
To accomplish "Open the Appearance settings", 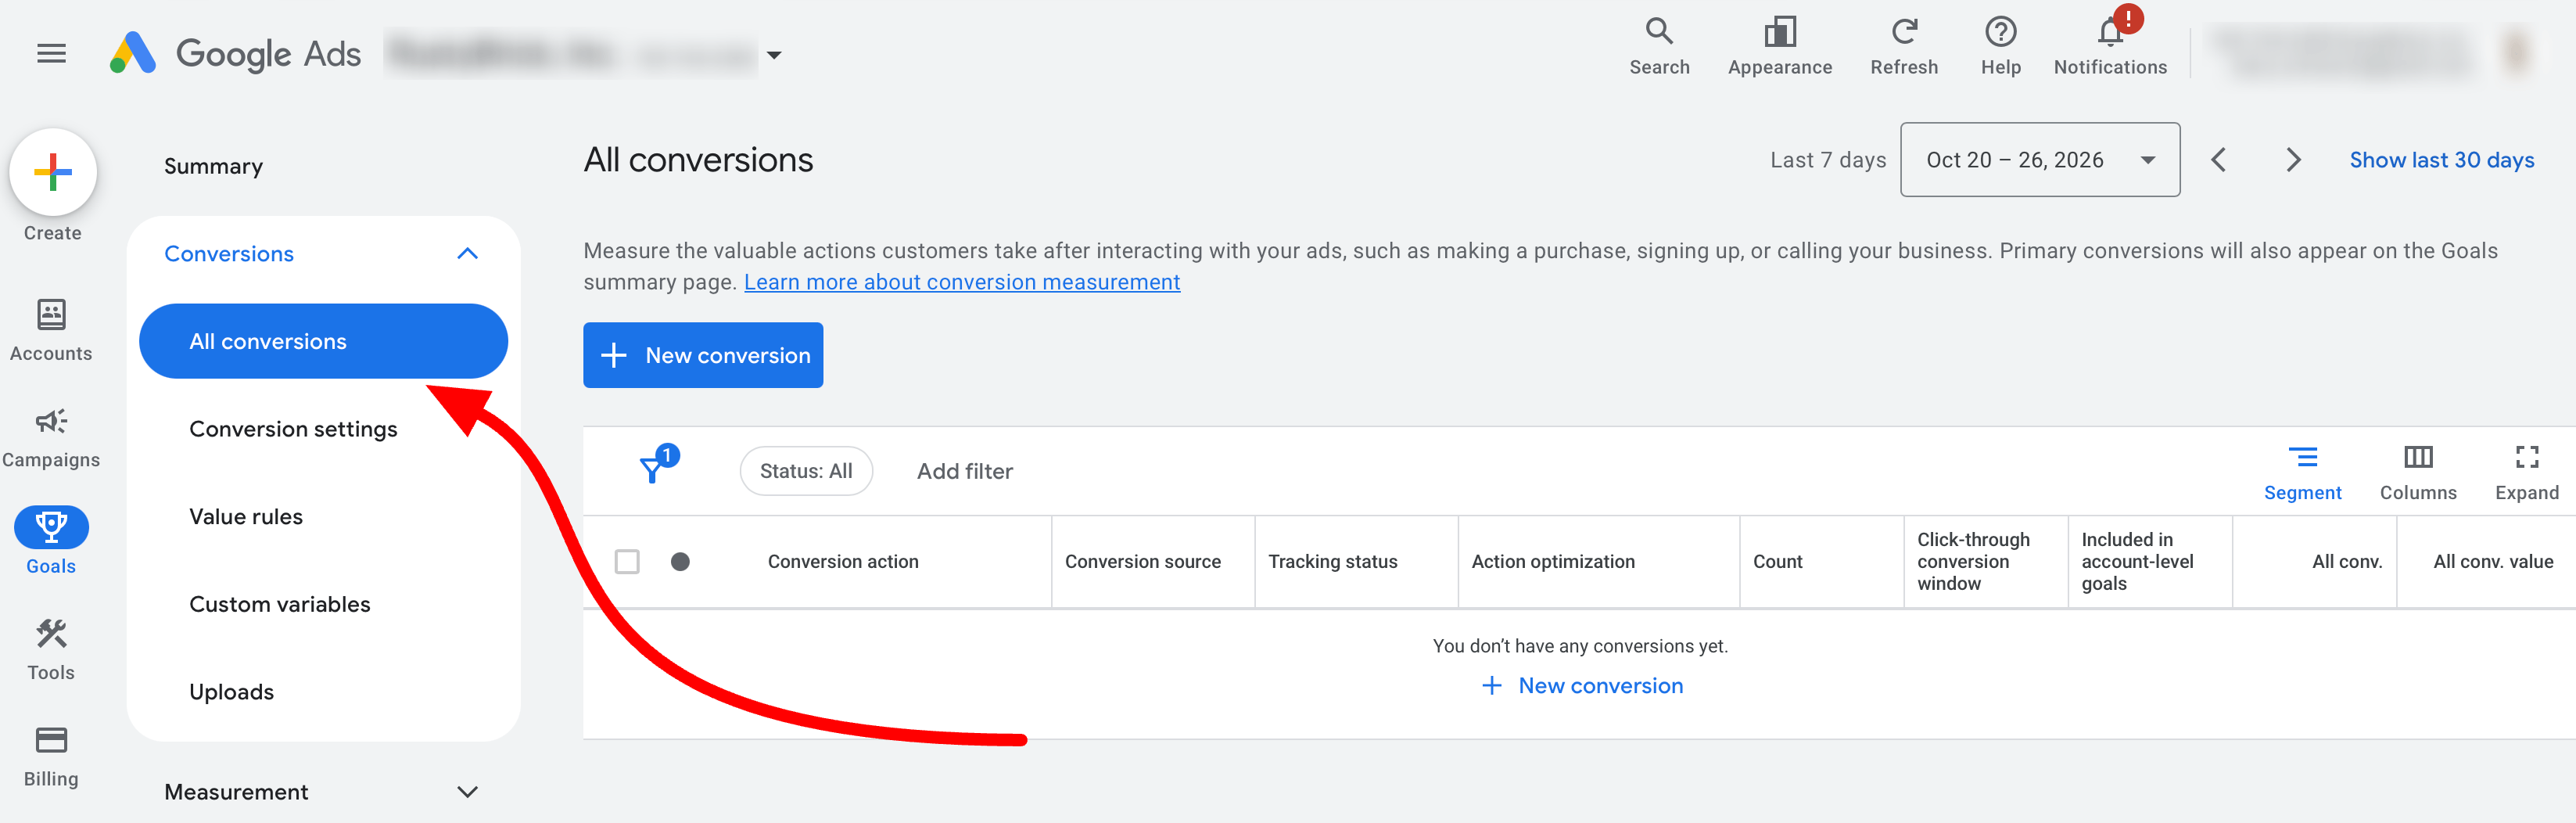I will point(1779,47).
